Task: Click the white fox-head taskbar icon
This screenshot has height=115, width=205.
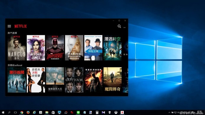Action: (110, 112)
